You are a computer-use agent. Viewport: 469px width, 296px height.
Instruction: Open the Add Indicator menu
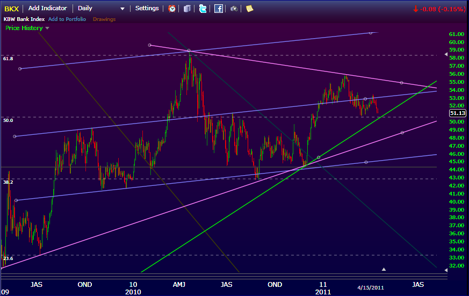coord(48,8)
